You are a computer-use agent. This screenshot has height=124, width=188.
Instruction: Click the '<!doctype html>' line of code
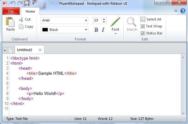25,58
